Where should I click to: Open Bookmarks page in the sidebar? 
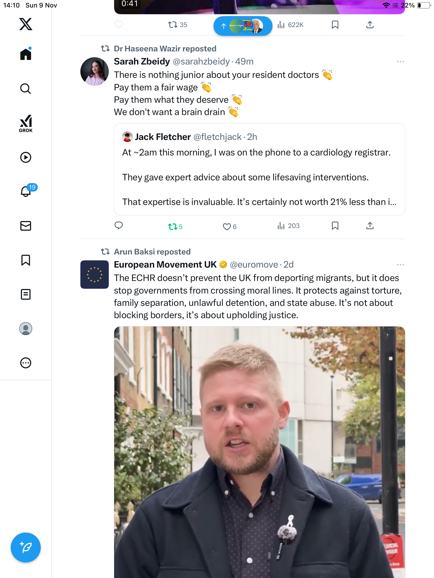(26, 260)
